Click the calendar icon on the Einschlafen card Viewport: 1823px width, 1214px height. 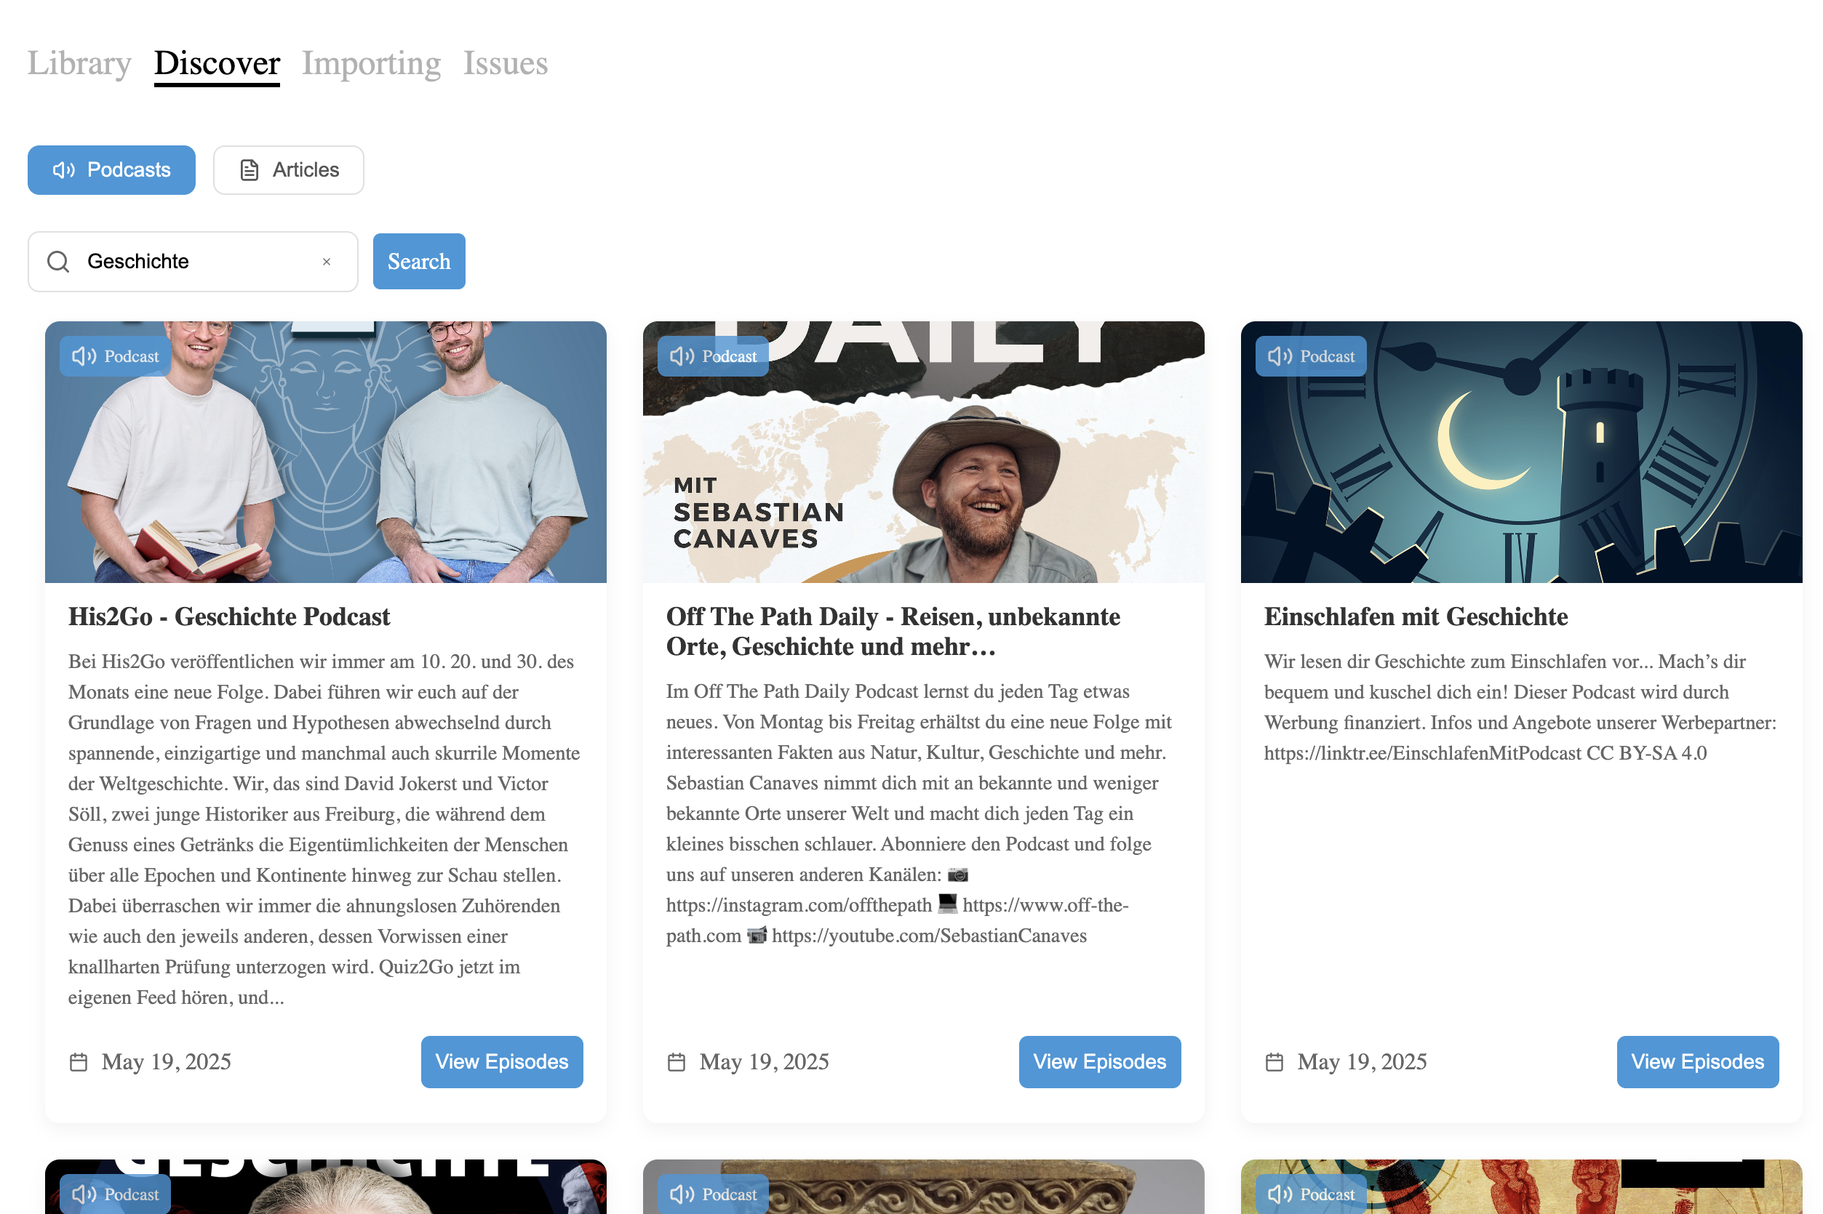click(1274, 1061)
